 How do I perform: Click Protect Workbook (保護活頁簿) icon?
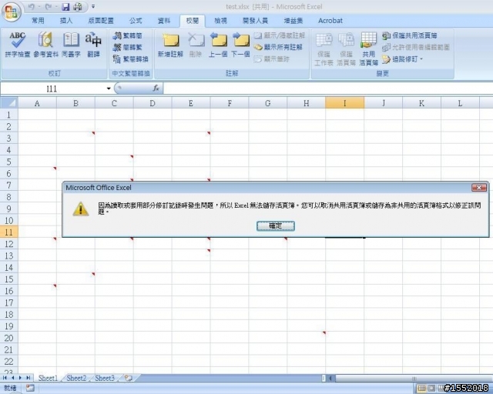pyautogui.click(x=346, y=49)
